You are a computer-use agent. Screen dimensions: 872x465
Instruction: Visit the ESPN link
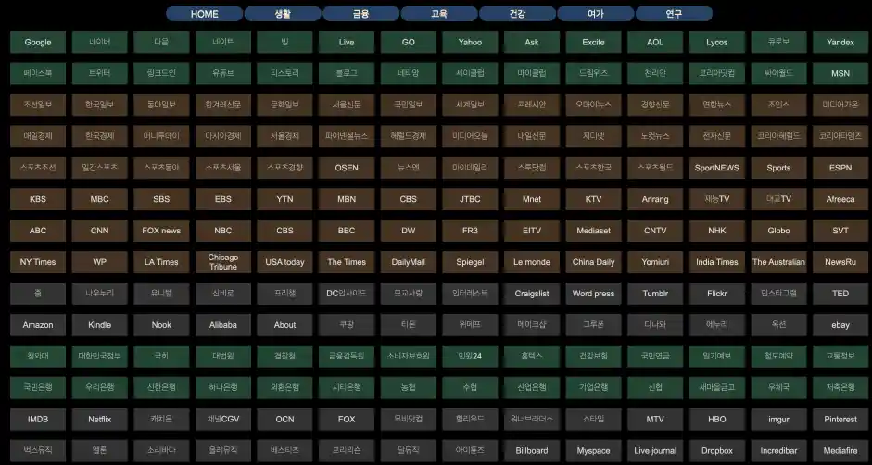click(x=840, y=168)
